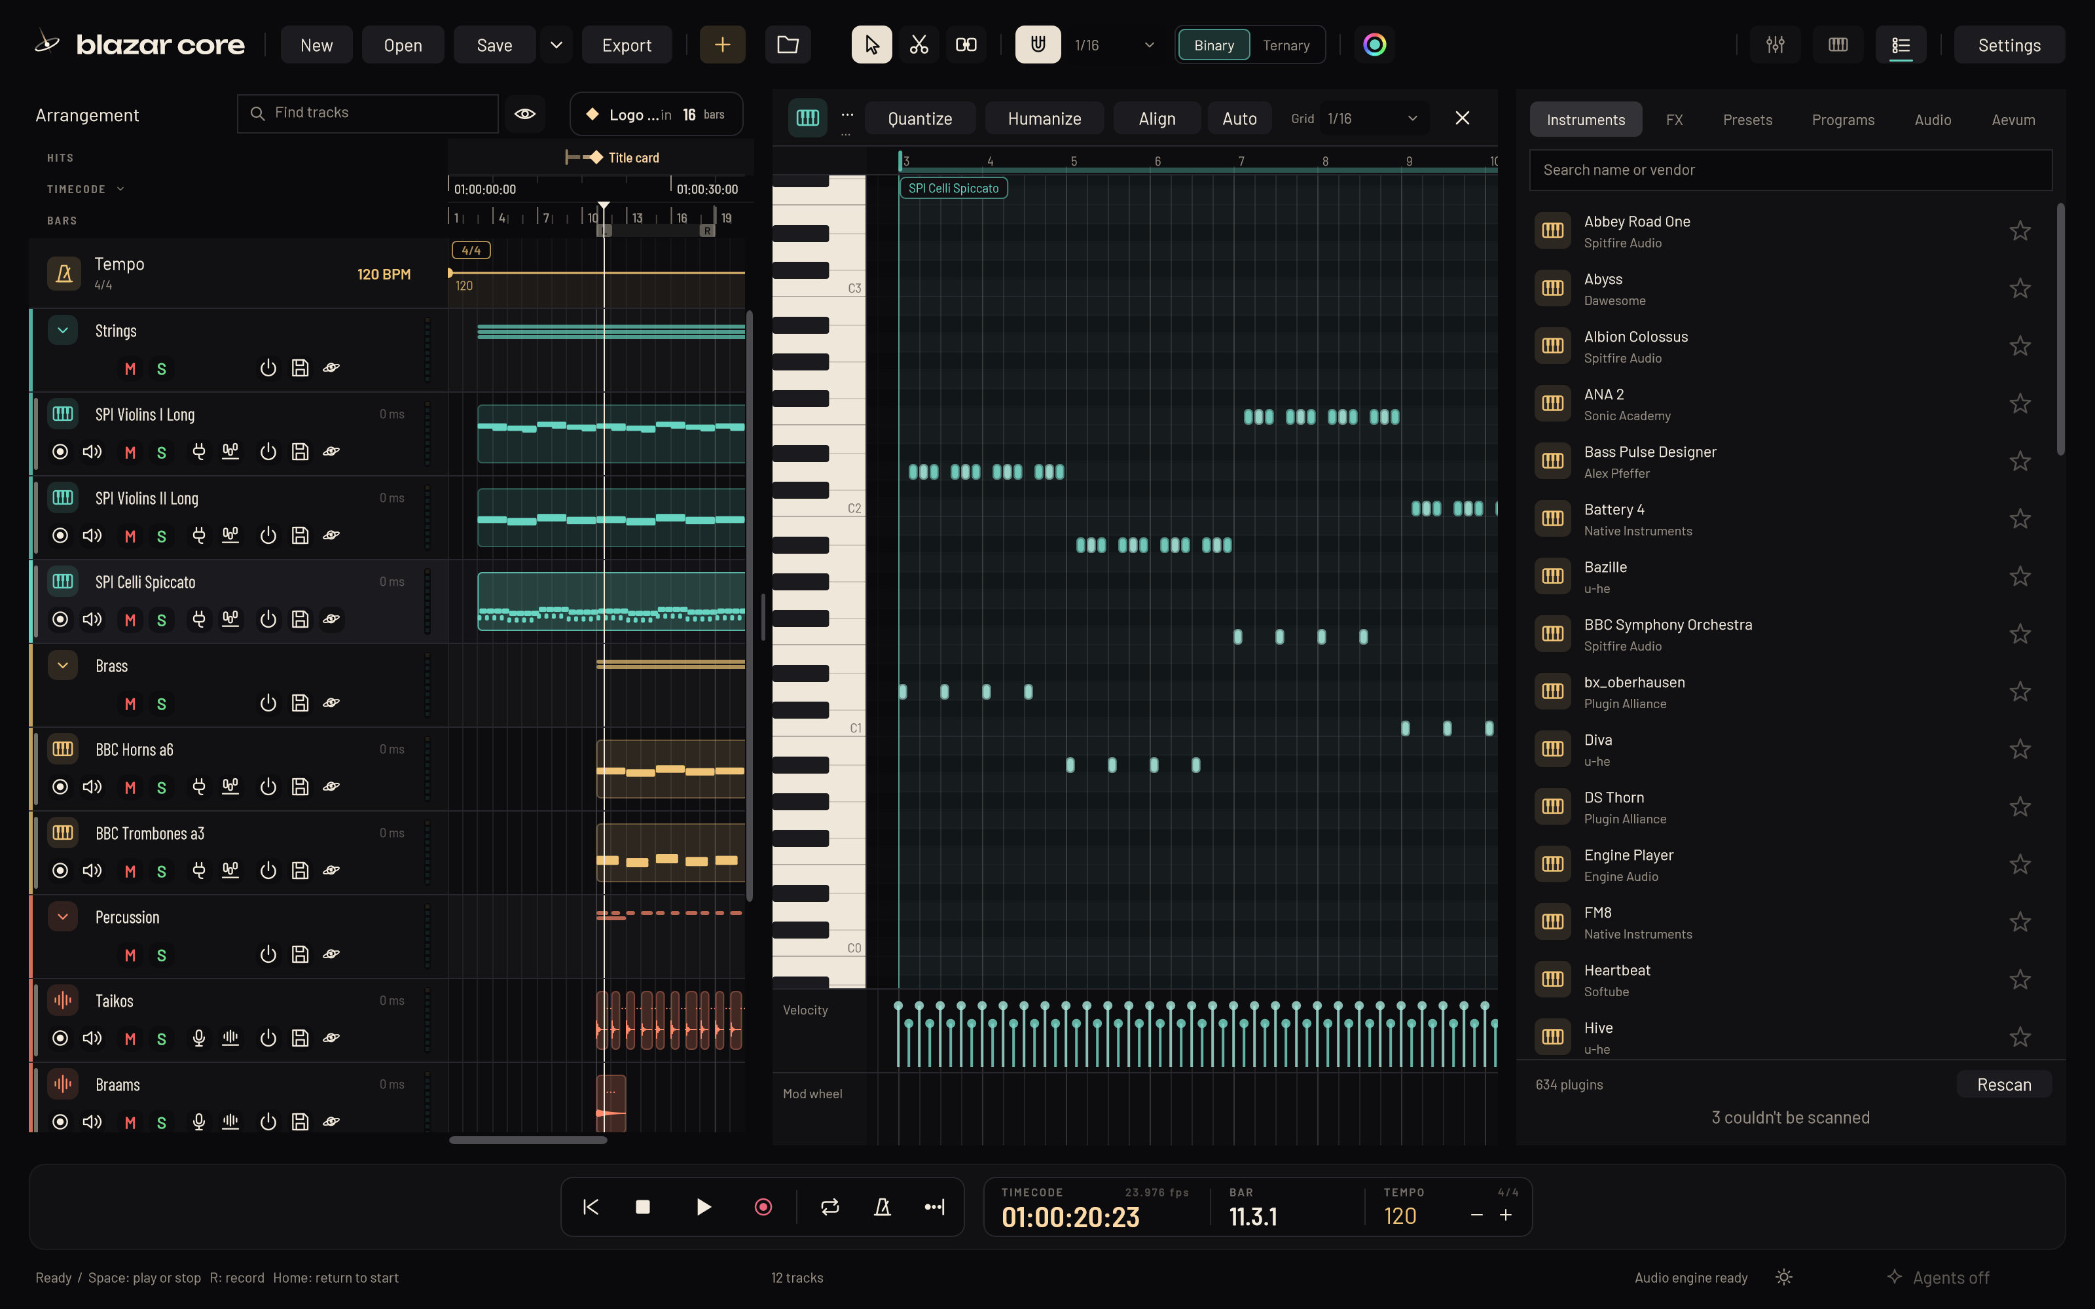The image size is (2095, 1309).
Task: Toggle the browser list panel icon
Action: click(1900, 45)
